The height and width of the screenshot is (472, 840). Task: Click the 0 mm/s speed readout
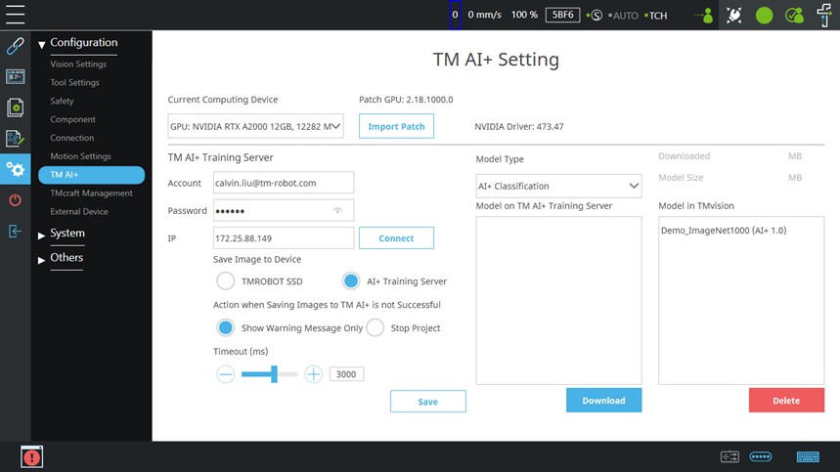(x=484, y=15)
